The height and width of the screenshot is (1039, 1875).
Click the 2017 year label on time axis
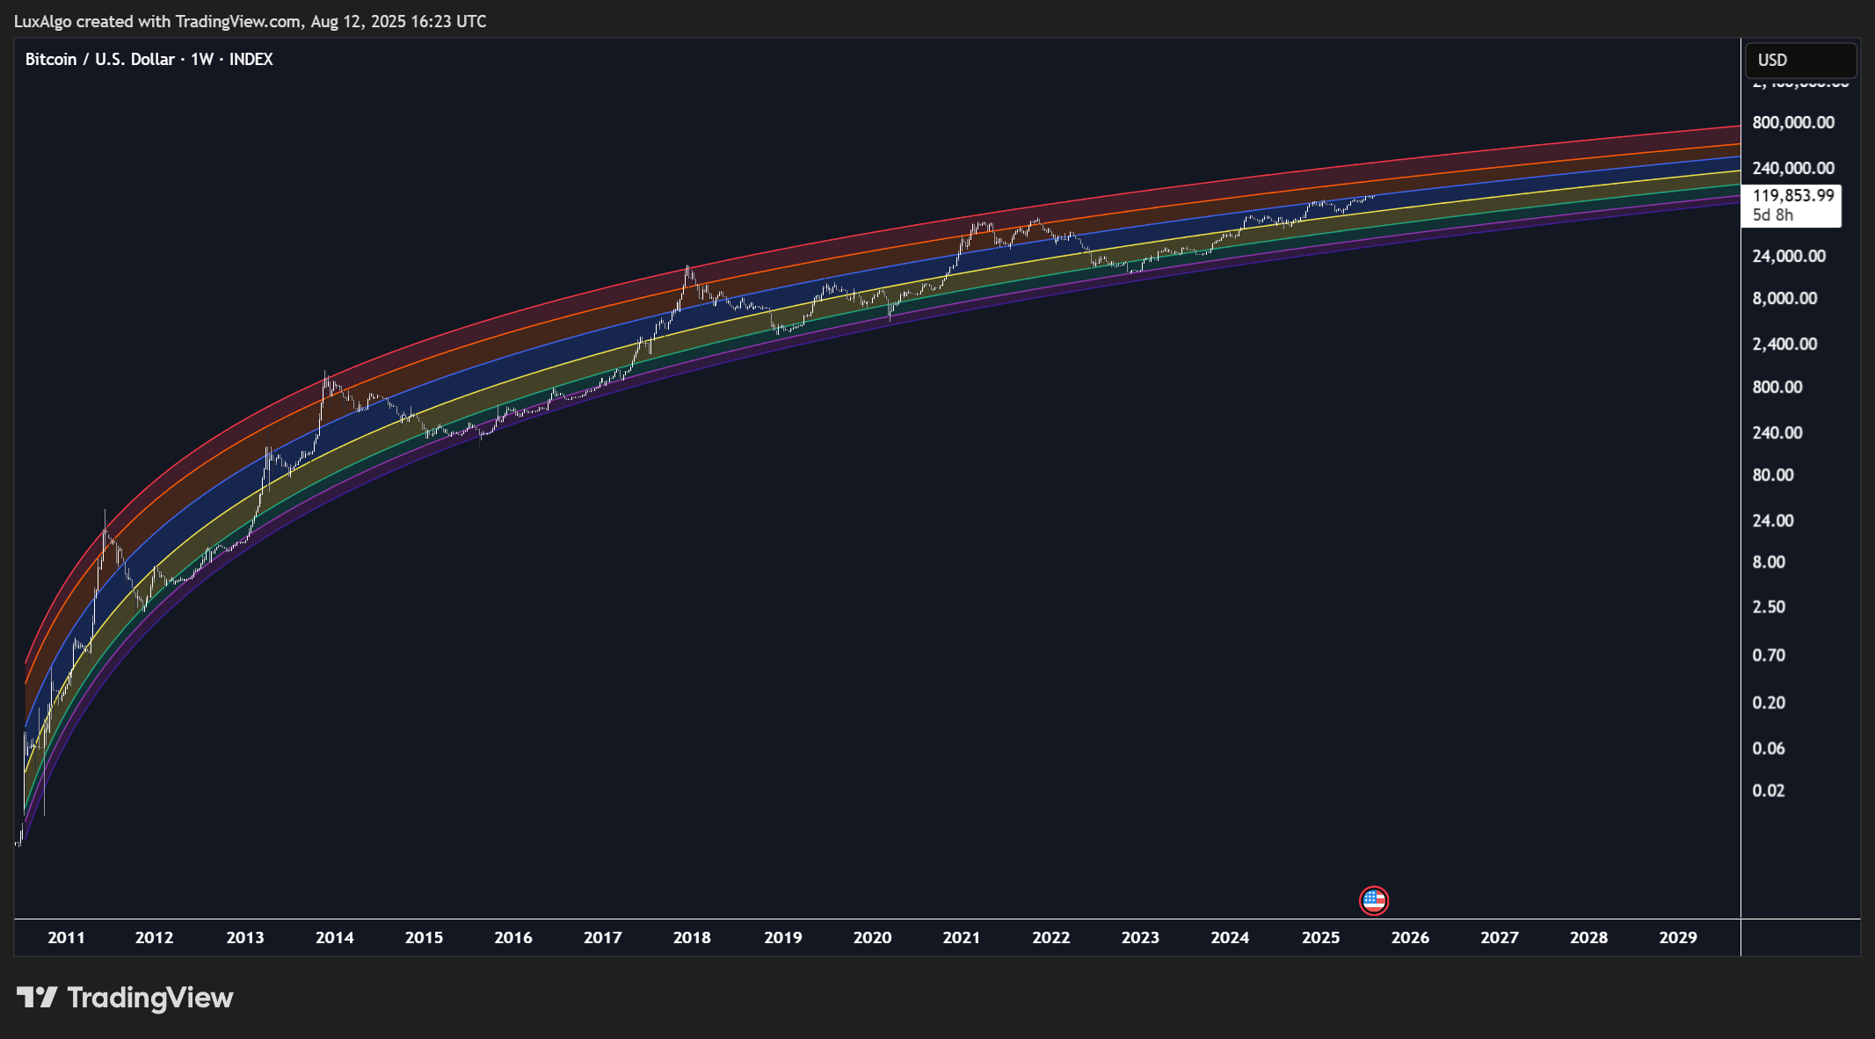[x=603, y=937]
